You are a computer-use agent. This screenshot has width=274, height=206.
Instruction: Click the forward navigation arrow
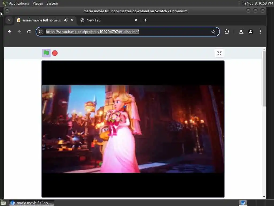click(19, 32)
